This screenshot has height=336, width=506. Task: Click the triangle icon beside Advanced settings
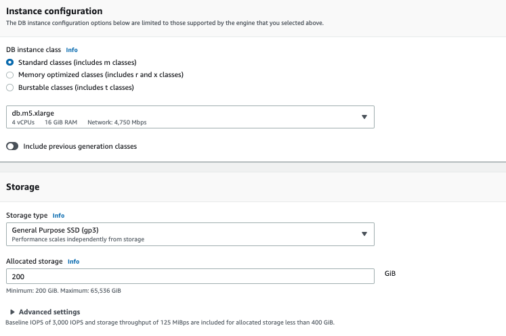pyautogui.click(x=12, y=312)
